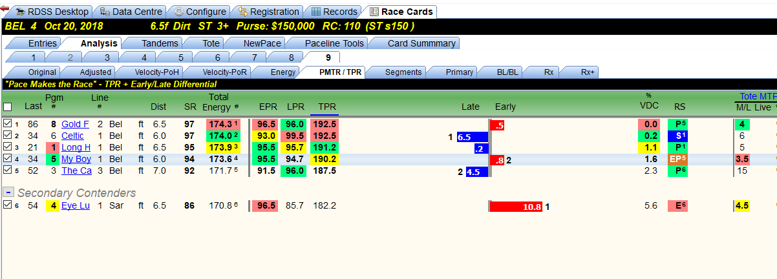Viewport: 777px width, 279px height.
Task: Uncheck the Gold F row checkbox
Action: pyautogui.click(x=7, y=123)
